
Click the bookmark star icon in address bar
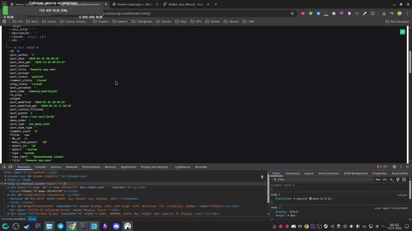click(292, 13)
